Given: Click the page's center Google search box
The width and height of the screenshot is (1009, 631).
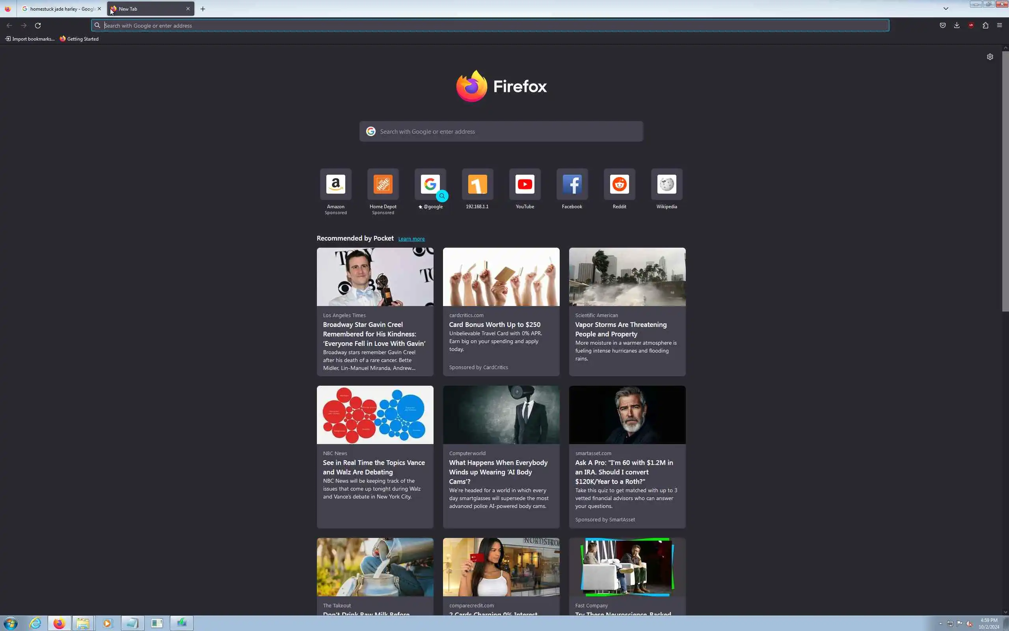Looking at the screenshot, I should [x=501, y=131].
